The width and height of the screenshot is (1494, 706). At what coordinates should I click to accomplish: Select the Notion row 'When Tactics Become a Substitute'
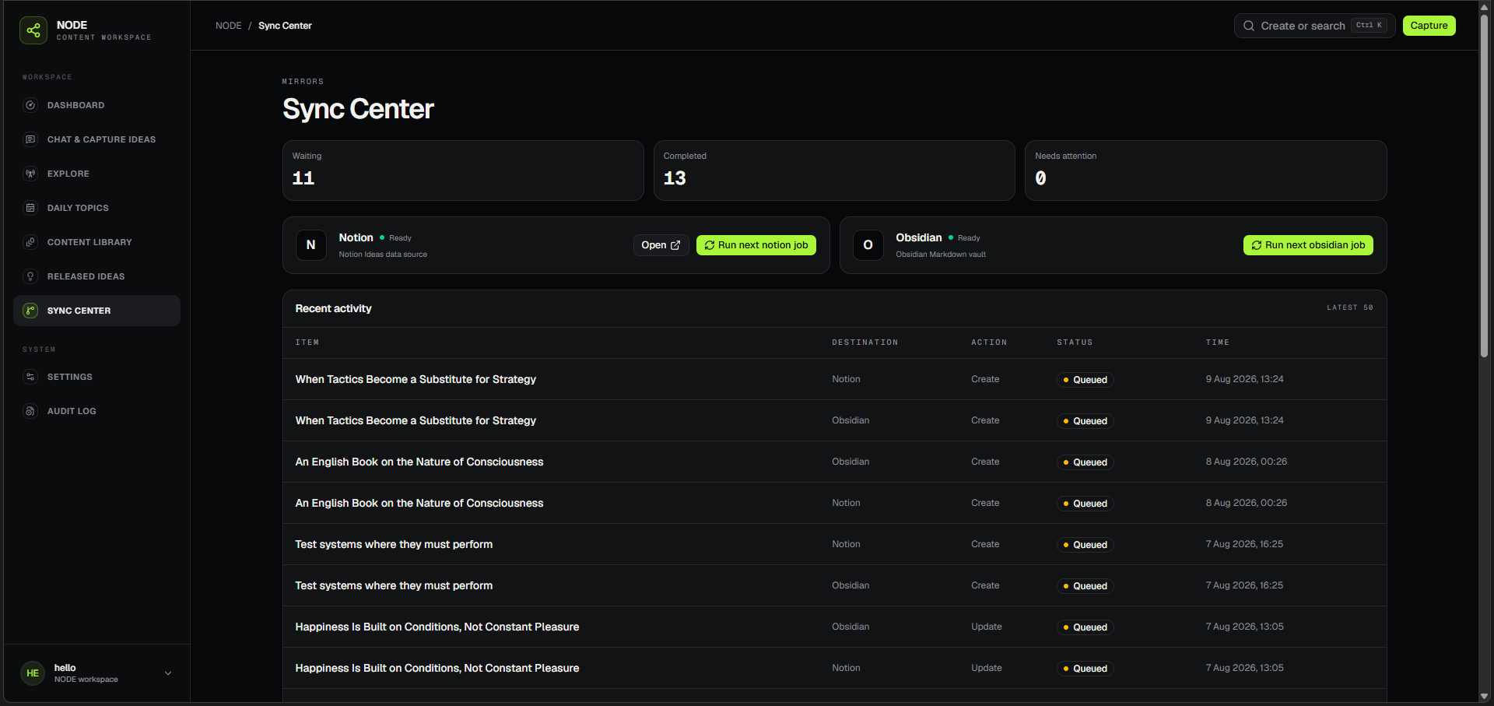coord(834,379)
